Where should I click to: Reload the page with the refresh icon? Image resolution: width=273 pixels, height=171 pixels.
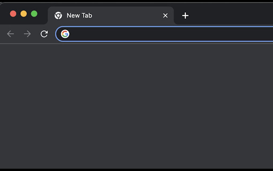(x=44, y=34)
